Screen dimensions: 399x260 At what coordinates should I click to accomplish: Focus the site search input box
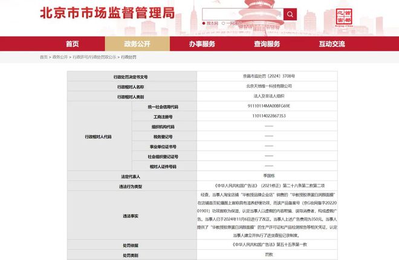click(243, 15)
